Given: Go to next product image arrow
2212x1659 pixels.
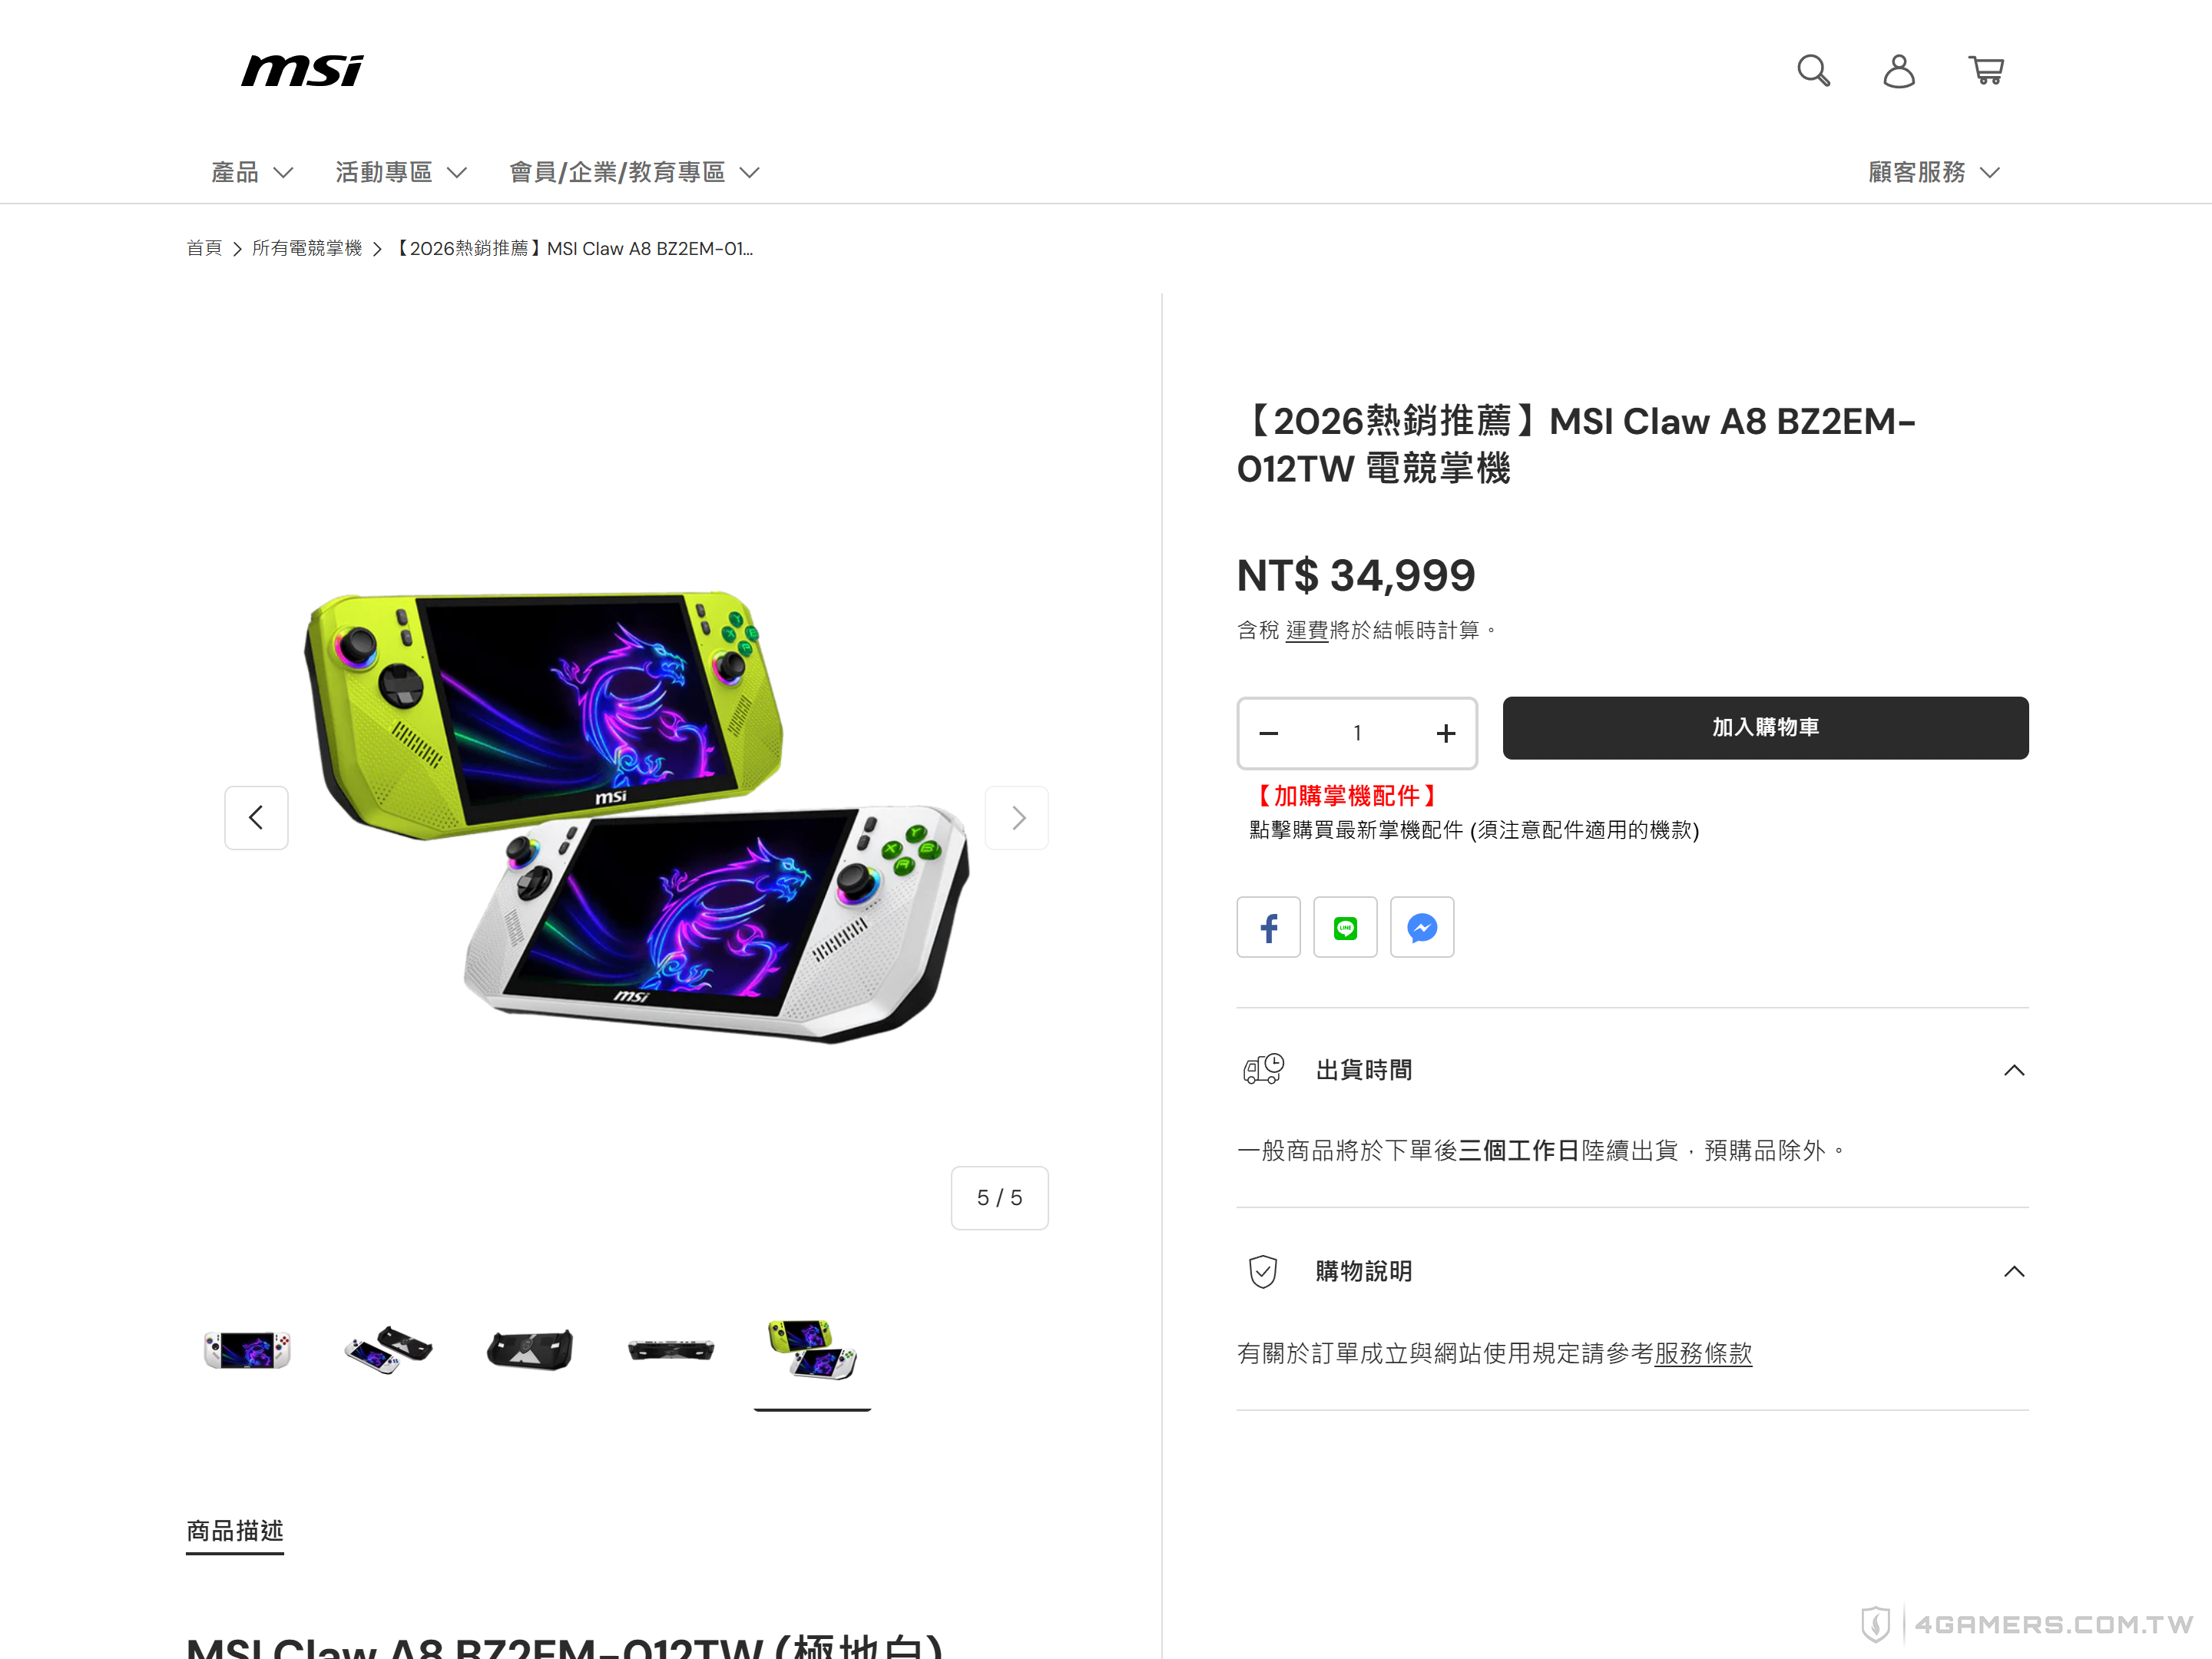Looking at the screenshot, I should click(x=1017, y=818).
